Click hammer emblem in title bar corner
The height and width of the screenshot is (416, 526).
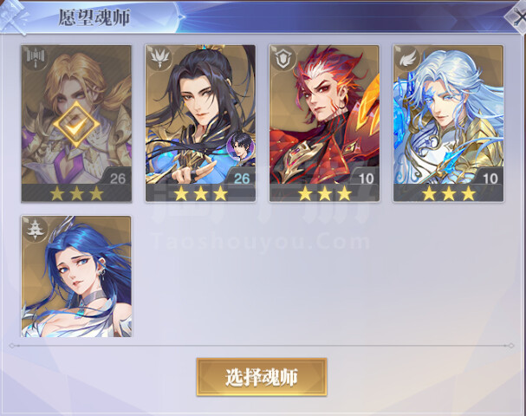tap(13, 16)
